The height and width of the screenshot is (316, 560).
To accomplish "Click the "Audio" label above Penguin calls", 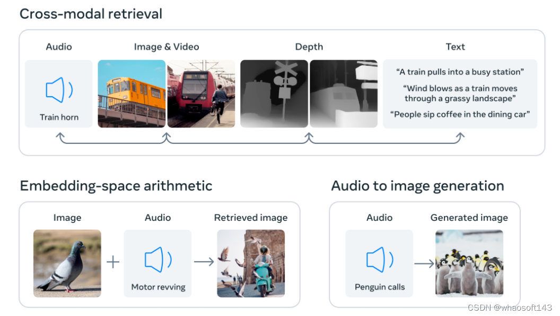I will pos(380,218).
